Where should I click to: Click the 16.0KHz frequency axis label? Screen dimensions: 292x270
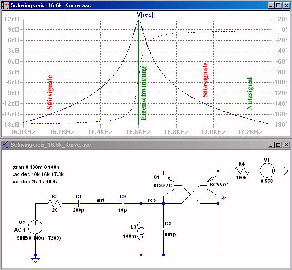point(23,132)
